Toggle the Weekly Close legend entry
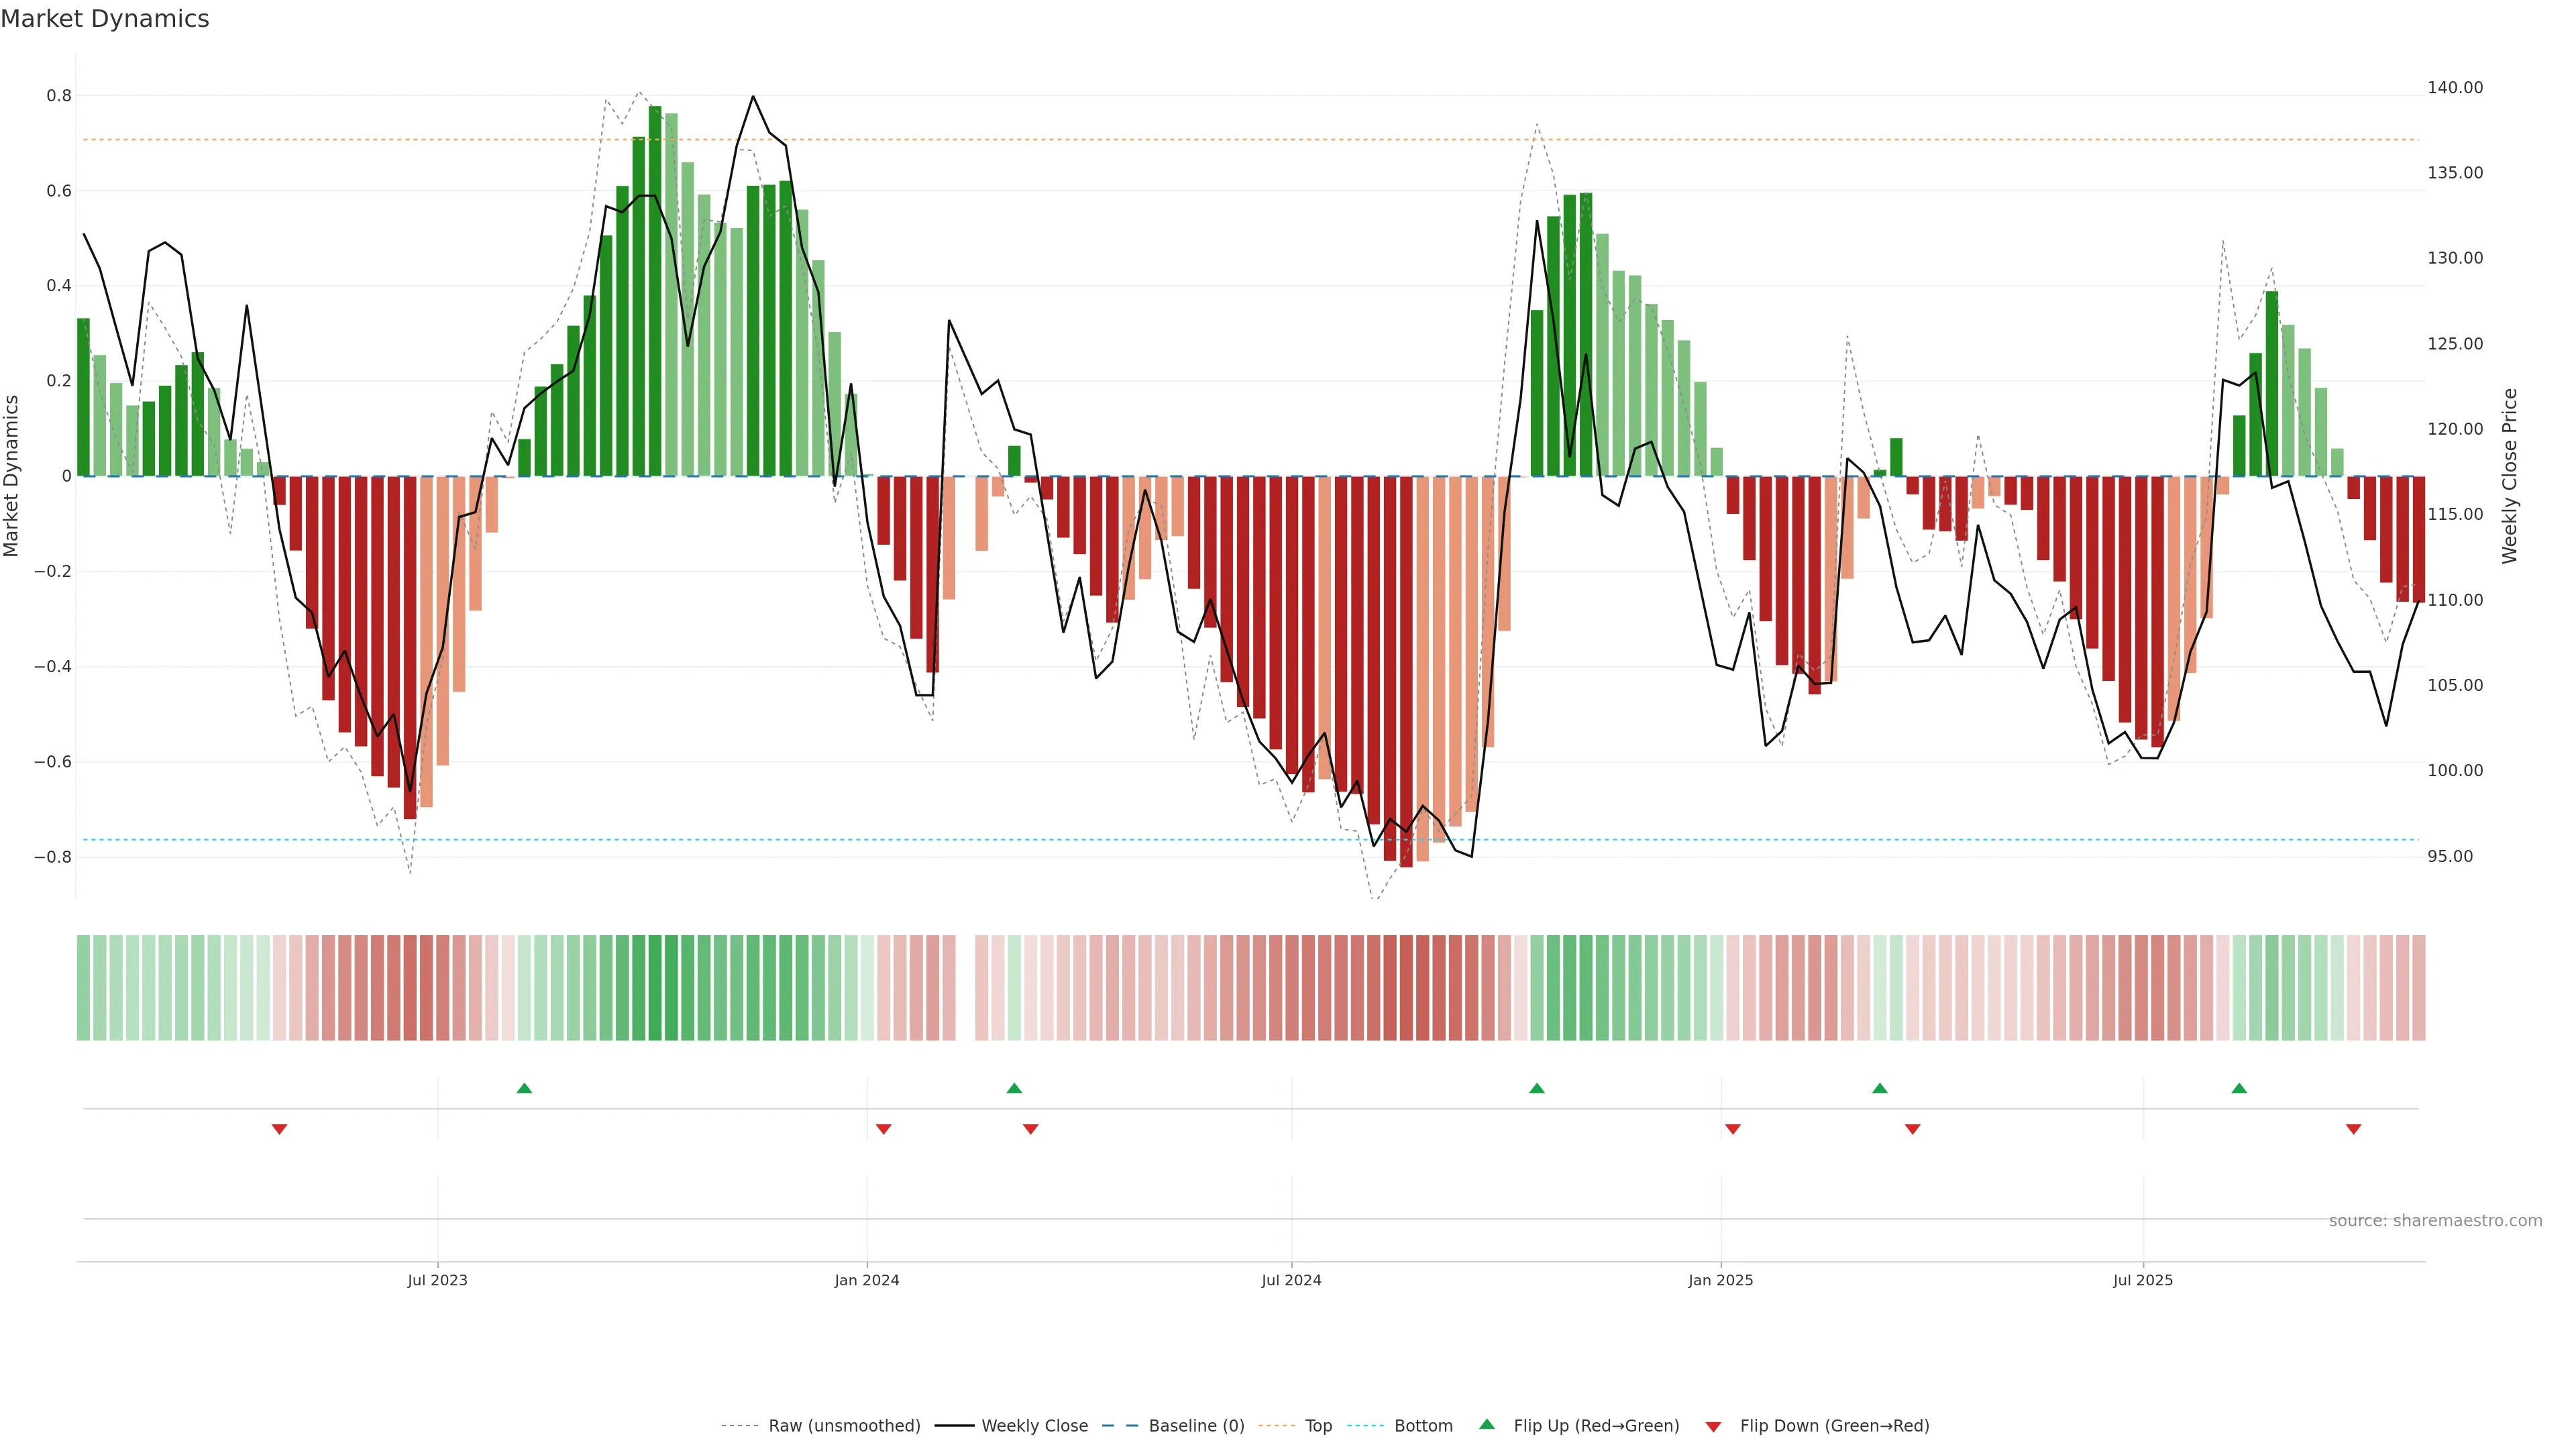This screenshot has width=2576, height=1449. pos(1034,1426)
